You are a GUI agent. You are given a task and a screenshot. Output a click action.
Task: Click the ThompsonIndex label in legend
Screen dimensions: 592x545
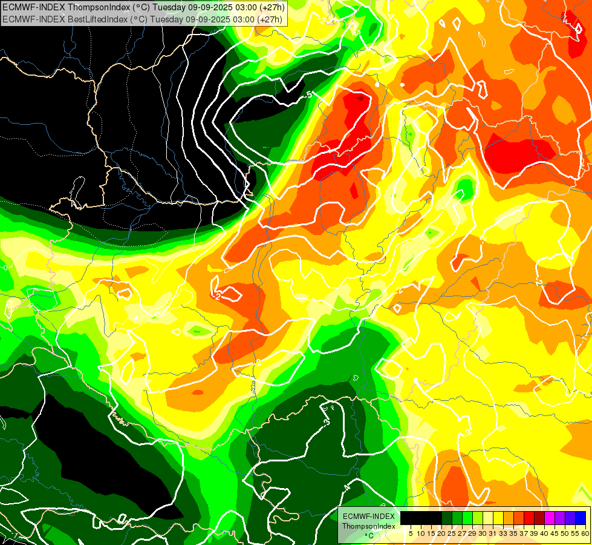tap(369, 526)
